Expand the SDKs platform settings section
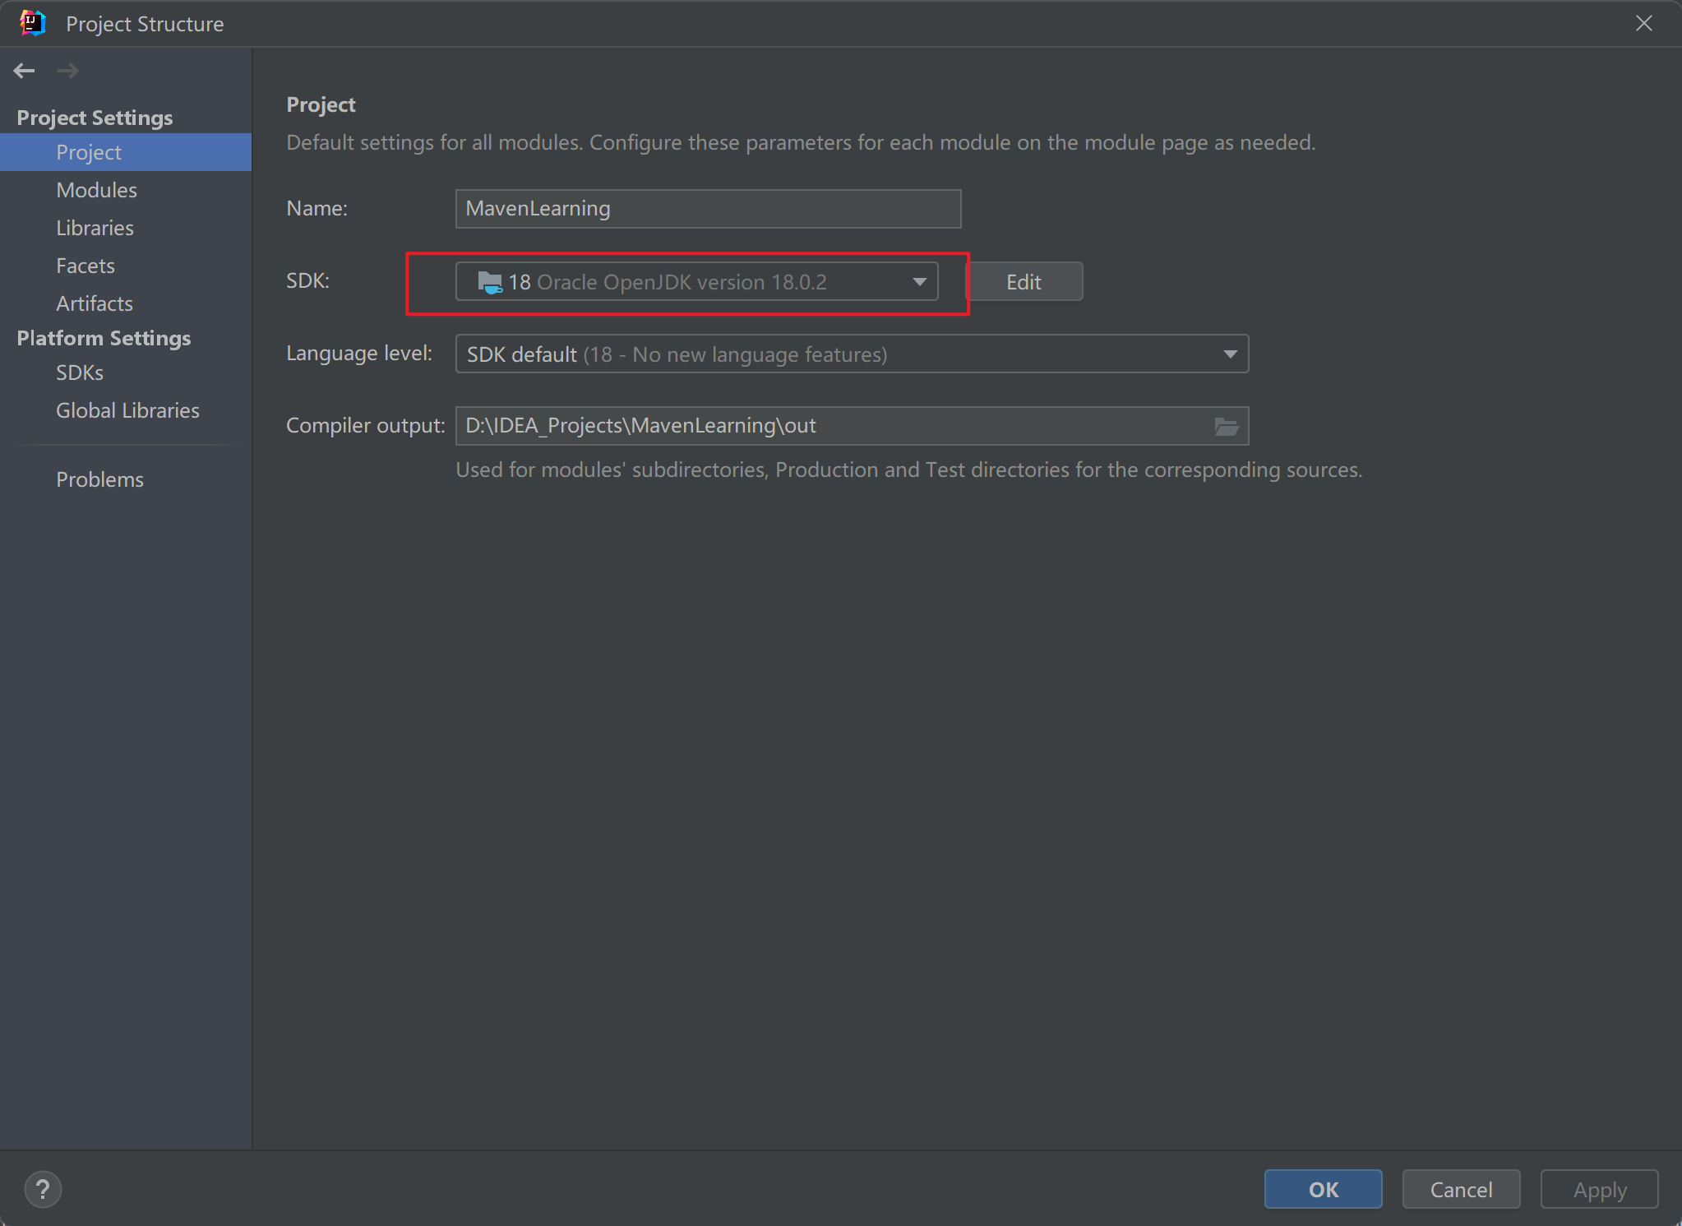This screenshot has height=1226, width=1682. [x=78, y=372]
